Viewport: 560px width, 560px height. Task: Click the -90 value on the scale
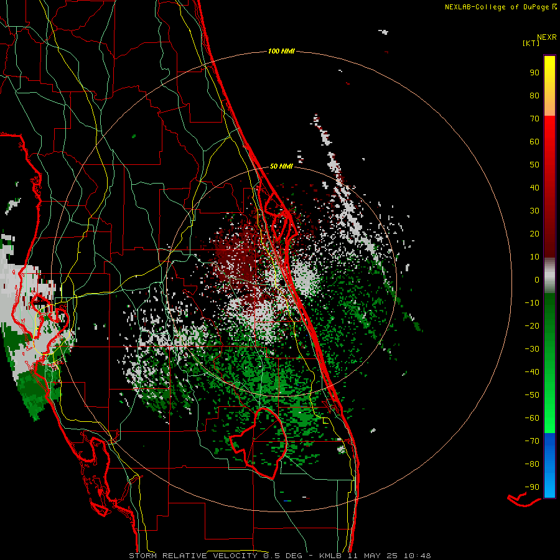(x=532, y=487)
